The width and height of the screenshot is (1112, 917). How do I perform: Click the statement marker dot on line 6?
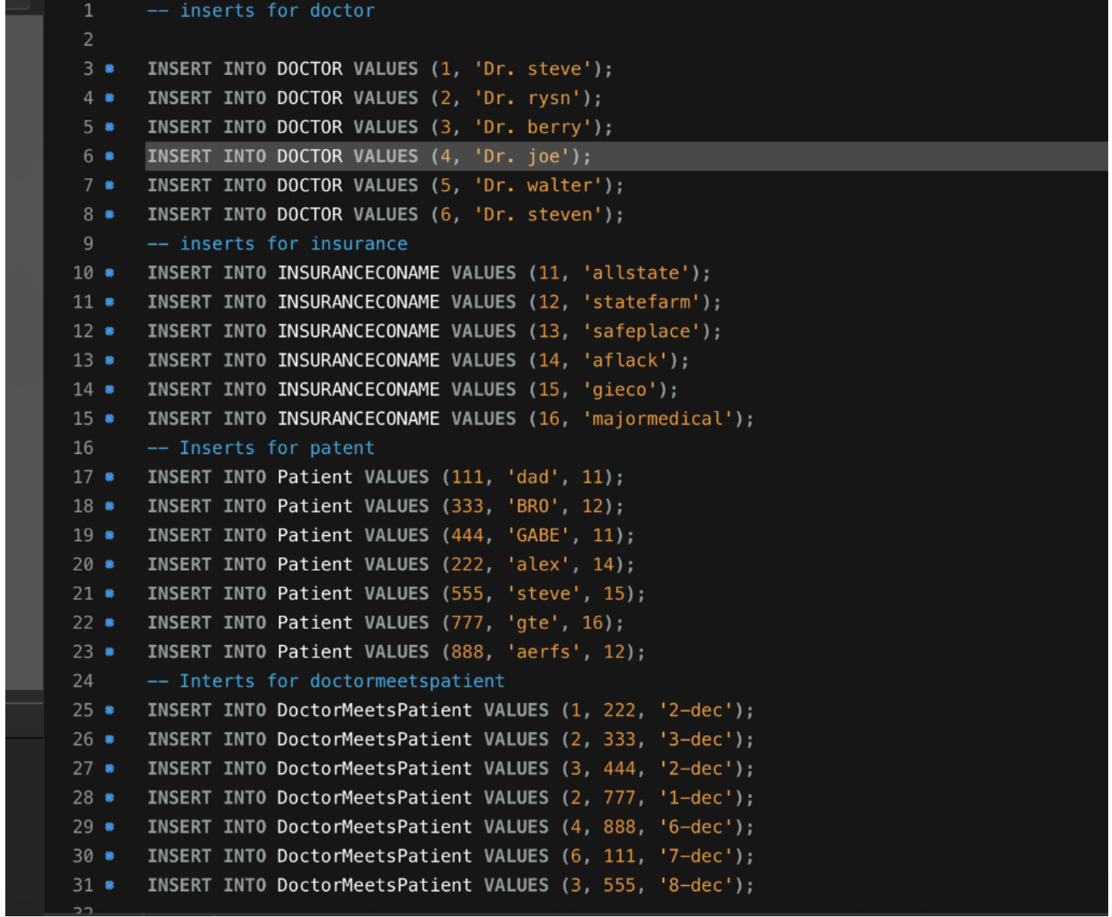point(110,156)
